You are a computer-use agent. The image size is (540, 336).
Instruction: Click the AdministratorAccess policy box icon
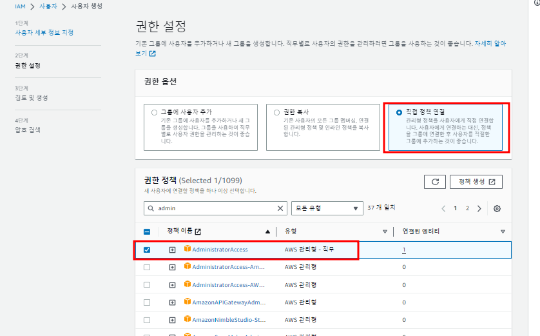[x=188, y=248]
